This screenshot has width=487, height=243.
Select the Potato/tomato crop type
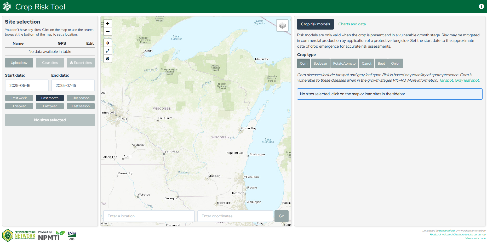tap(344, 64)
